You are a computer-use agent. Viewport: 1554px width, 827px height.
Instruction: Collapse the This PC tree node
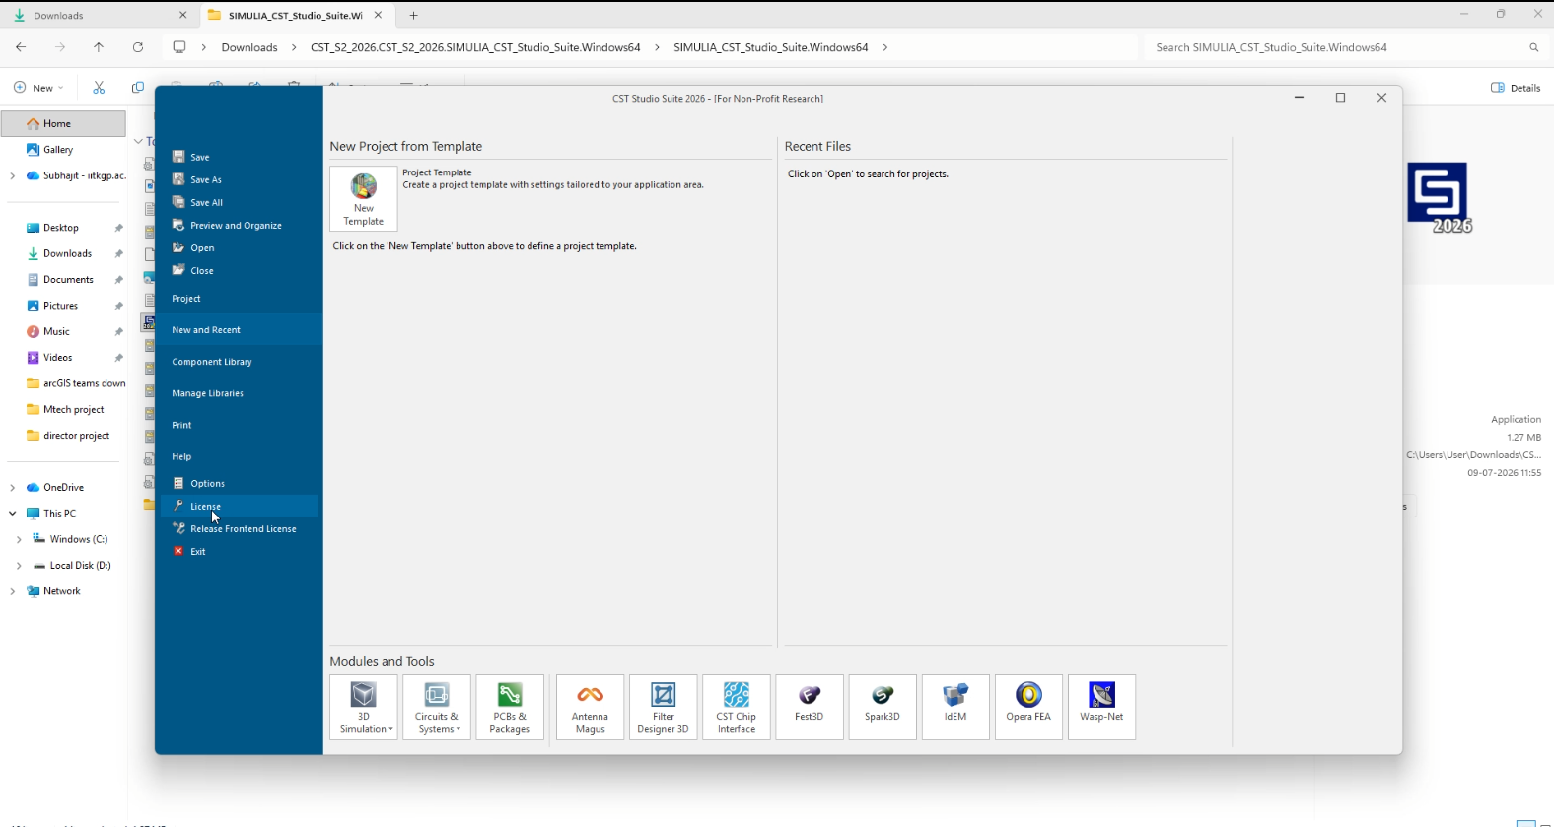coord(12,514)
